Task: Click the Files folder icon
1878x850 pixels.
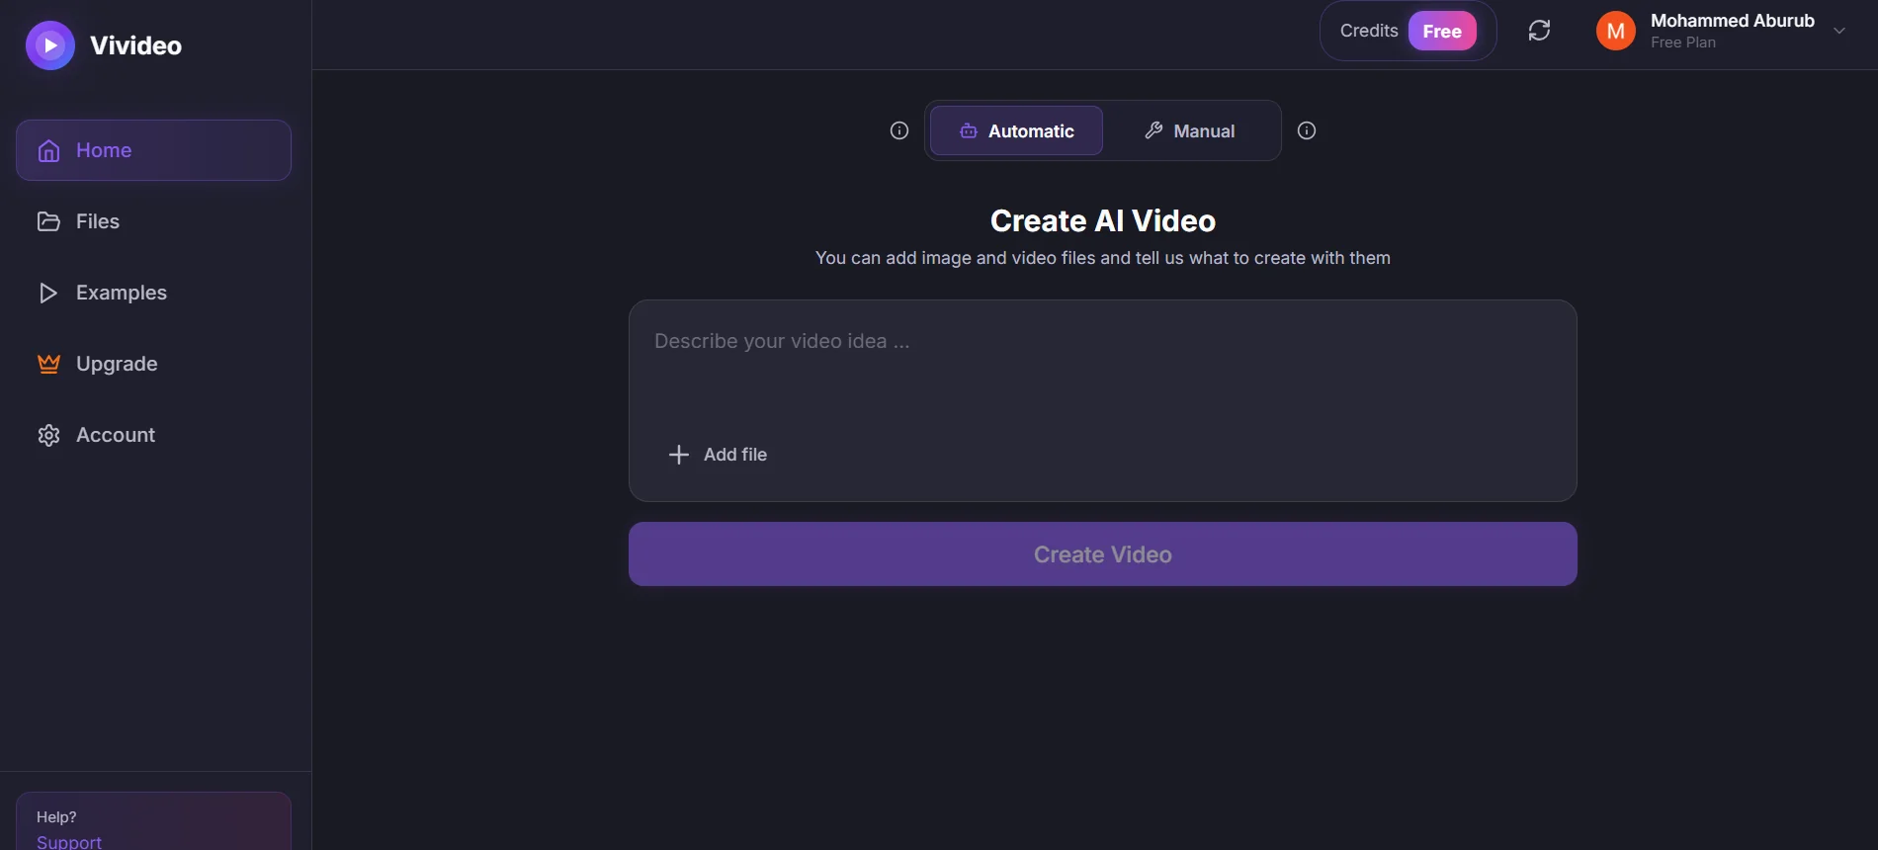Action: pyautogui.click(x=48, y=221)
